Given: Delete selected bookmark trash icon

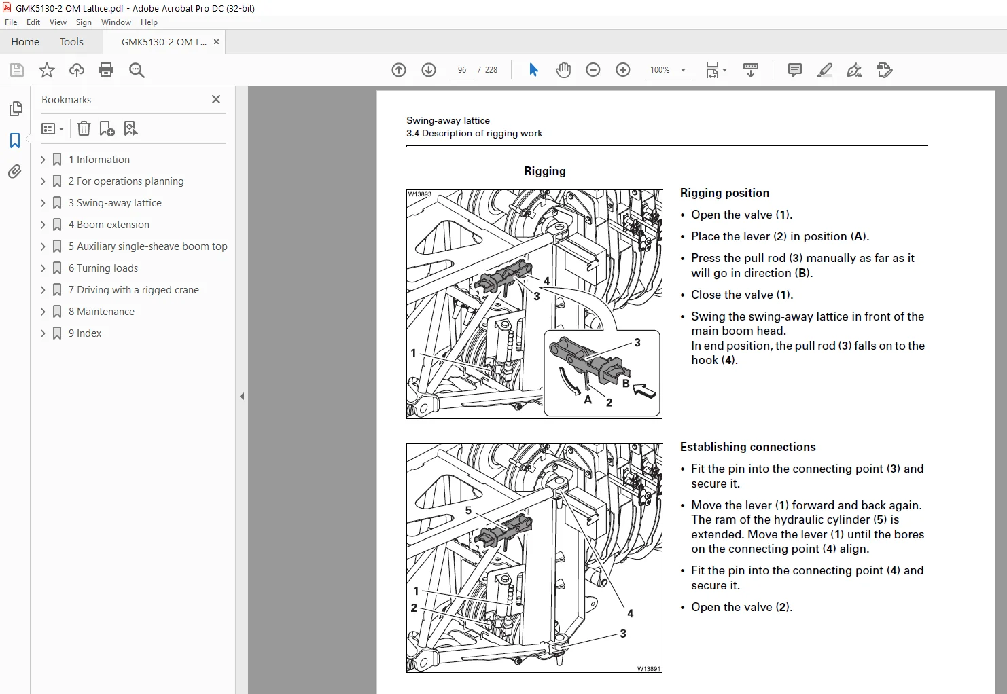Looking at the screenshot, I should click(x=84, y=128).
